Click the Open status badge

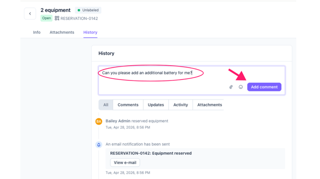46,18
